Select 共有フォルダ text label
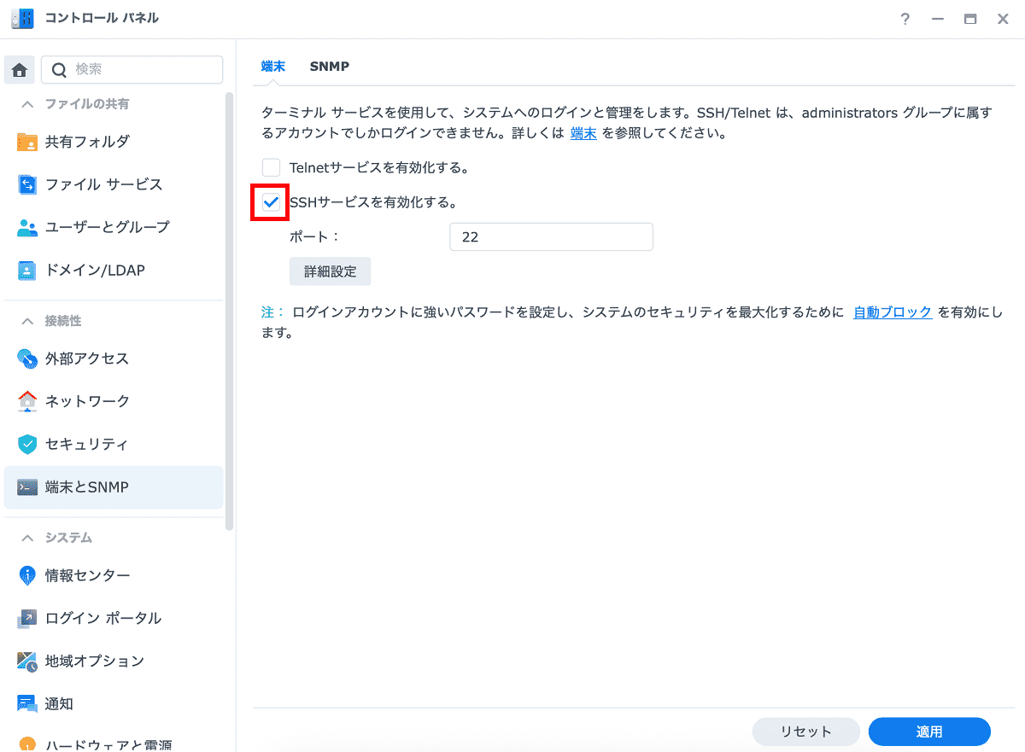 (x=87, y=142)
